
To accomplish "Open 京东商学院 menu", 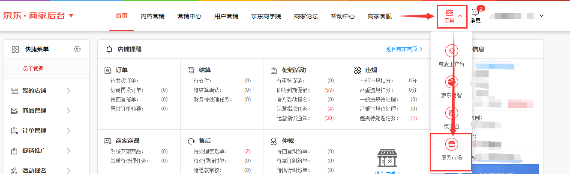I will 266,16.
